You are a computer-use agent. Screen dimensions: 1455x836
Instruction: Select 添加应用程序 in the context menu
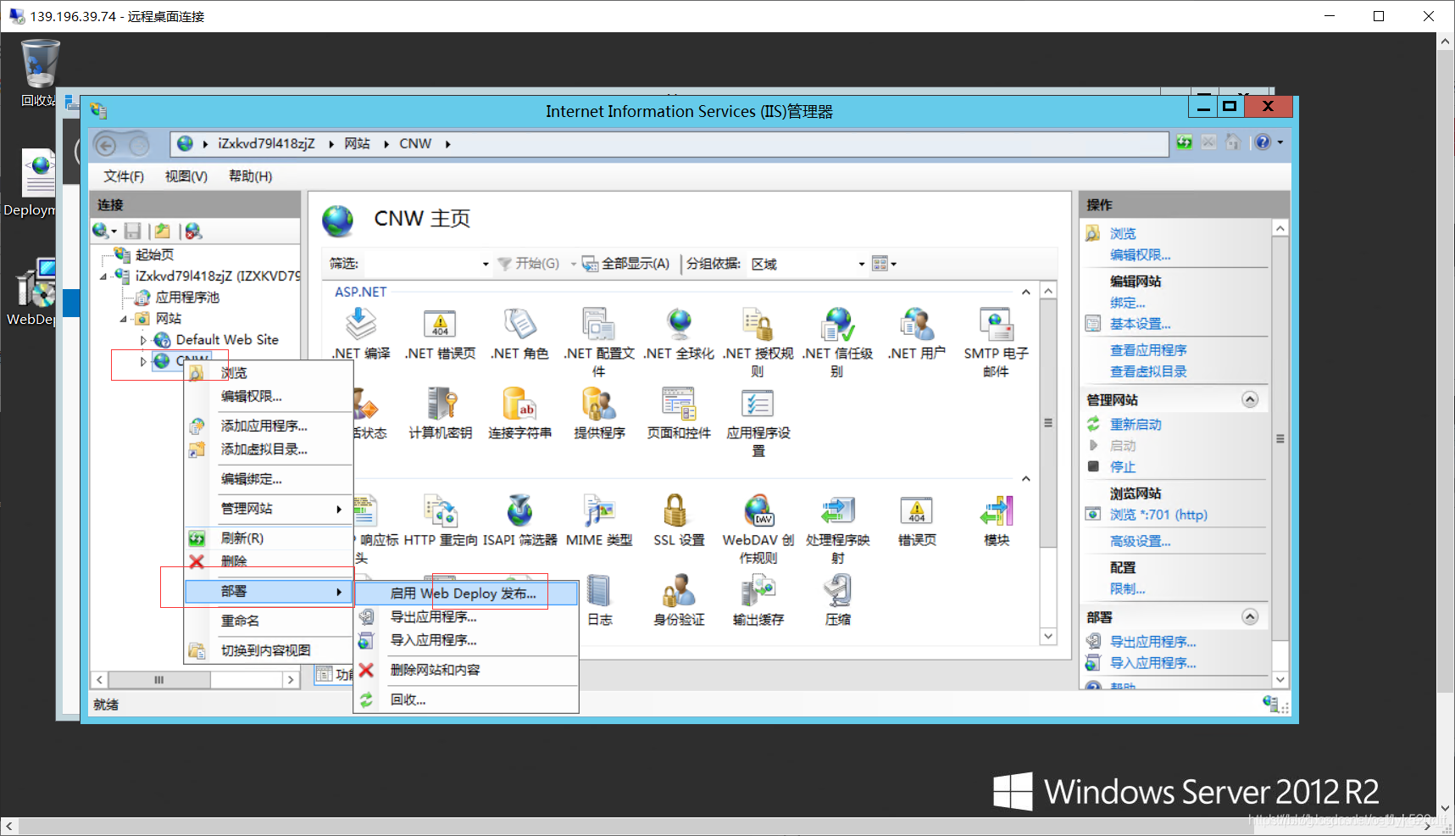point(268,426)
